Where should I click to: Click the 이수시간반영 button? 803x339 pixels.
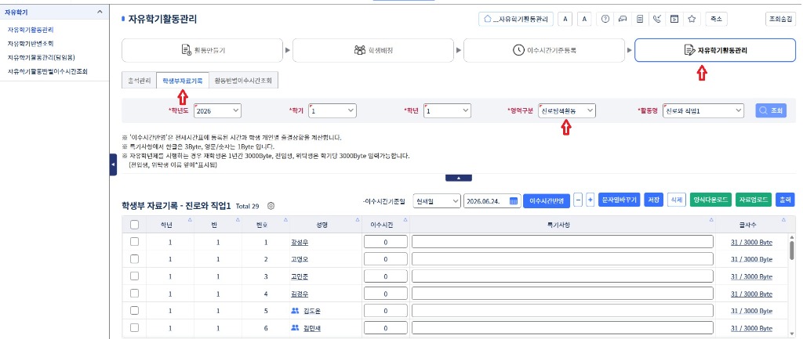click(546, 201)
